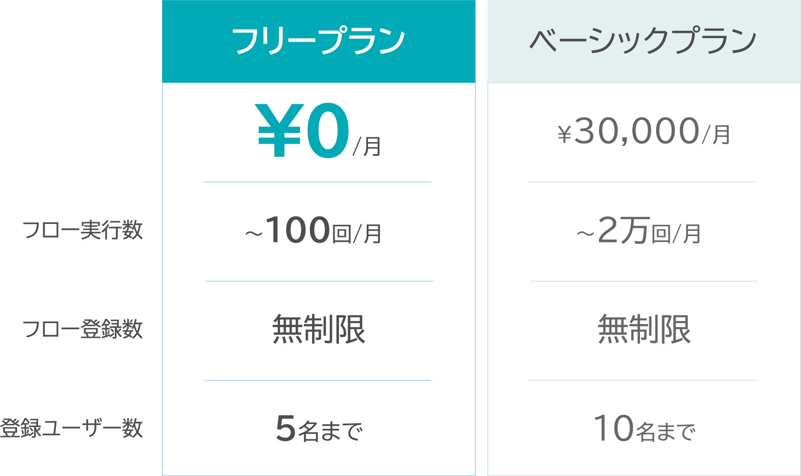This screenshot has height=476, width=801.
Task: Click the large 5 digit in Free plan
Action: click(x=286, y=428)
